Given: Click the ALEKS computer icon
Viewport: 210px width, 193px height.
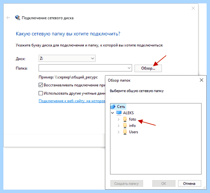Looking at the screenshot, I should click(119, 113).
